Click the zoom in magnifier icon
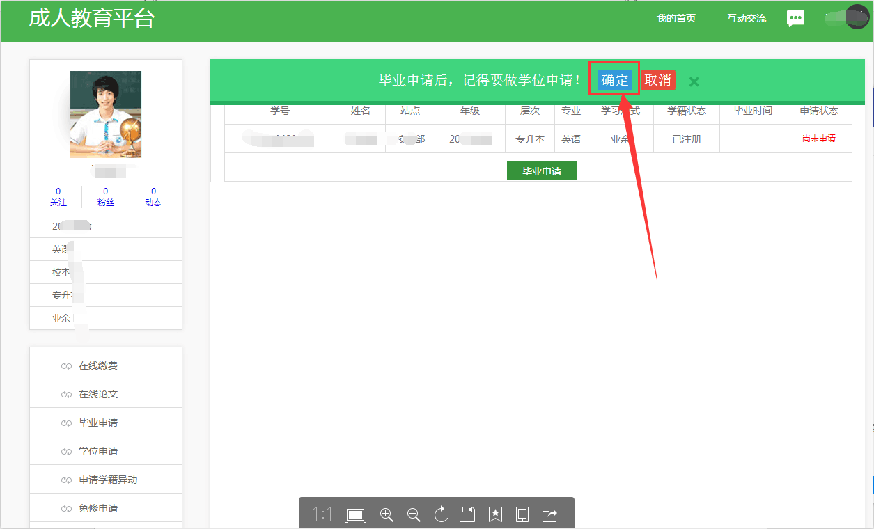This screenshot has height=529, width=874. pos(387,514)
